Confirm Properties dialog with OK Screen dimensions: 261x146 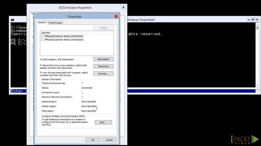click(93, 140)
